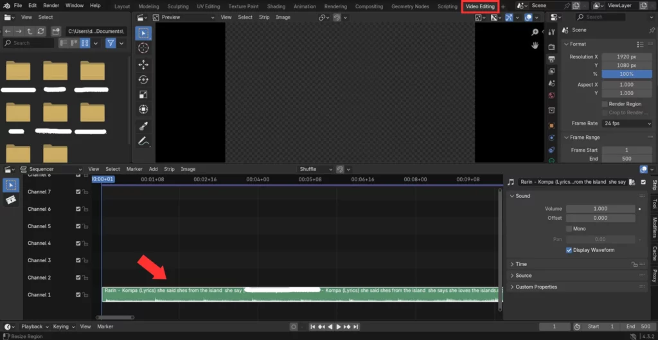Select the Move tool in Preview
The height and width of the screenshot is (340, 658).
[x=143, y=64]
